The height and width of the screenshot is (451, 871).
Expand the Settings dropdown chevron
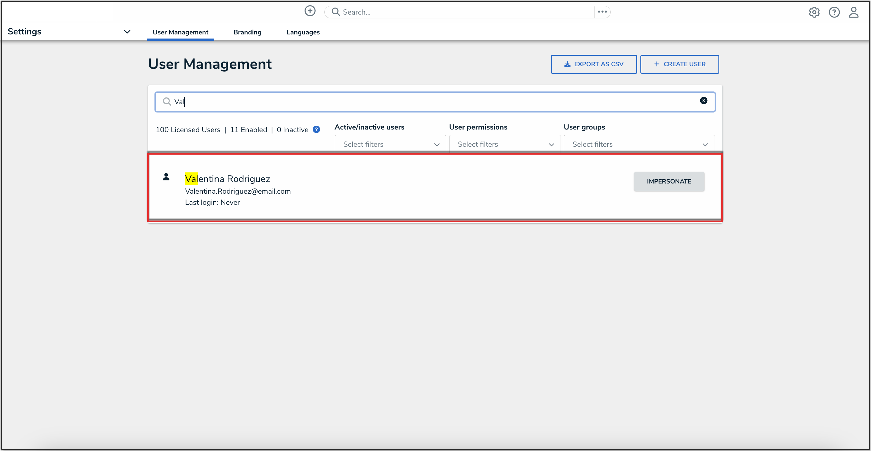click(x=127, y=32)
